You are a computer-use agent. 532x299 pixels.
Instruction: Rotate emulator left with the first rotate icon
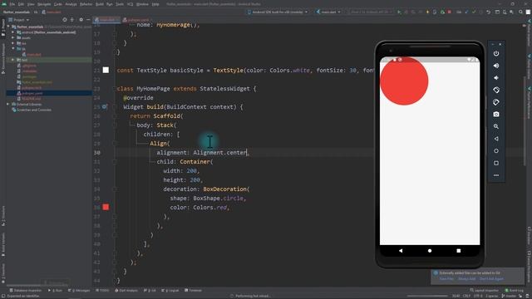(x=496, y=91)
